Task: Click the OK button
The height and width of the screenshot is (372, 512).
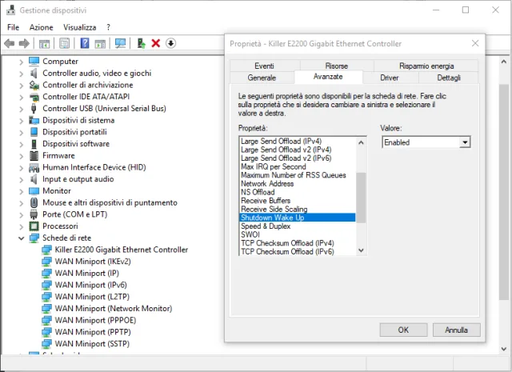Action: [x=403, y=330]
